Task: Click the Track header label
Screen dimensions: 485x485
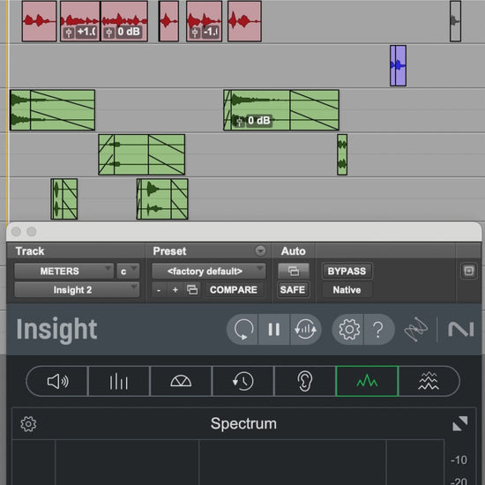Action: tap(30, 250)
